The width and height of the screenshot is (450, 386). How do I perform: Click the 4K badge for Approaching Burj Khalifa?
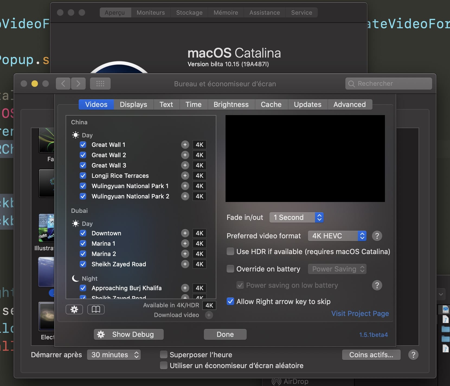click(200, 288)
